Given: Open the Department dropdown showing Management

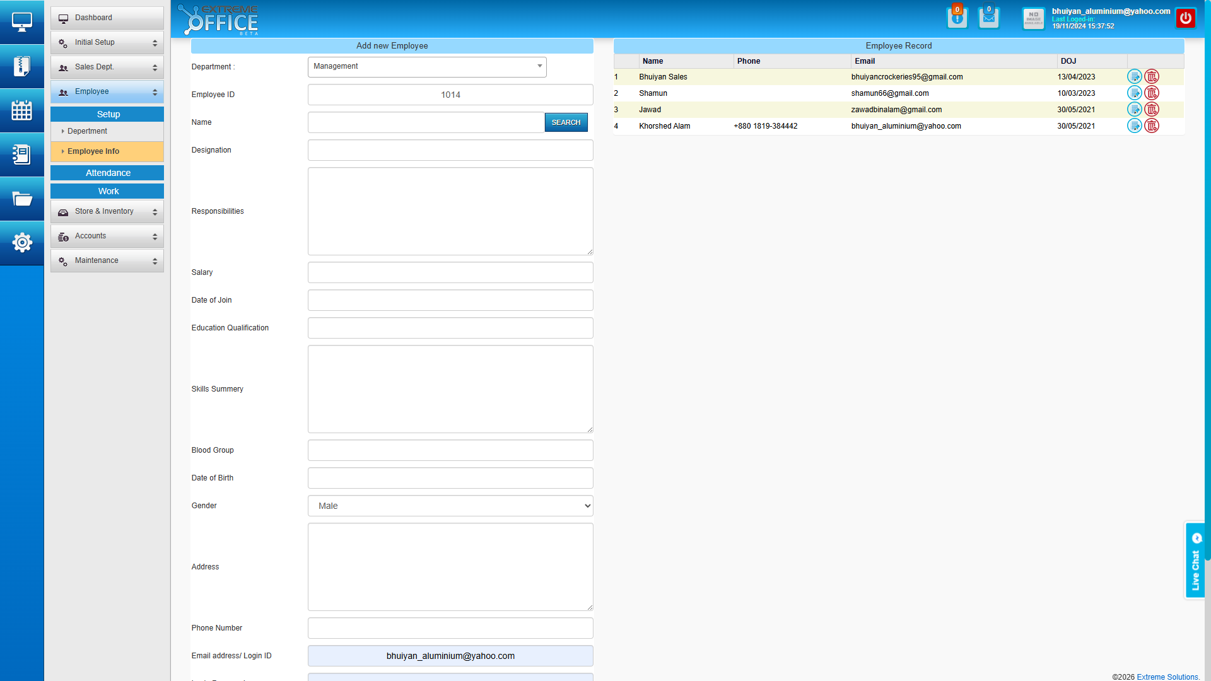Looking at the screenshot, I should (x=427, y=67).
